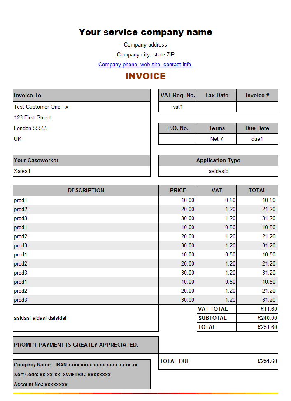Select the 'due1' Due Date value
Image resolution: width=291 pixels, height=401 pixels.
(257, 139)
